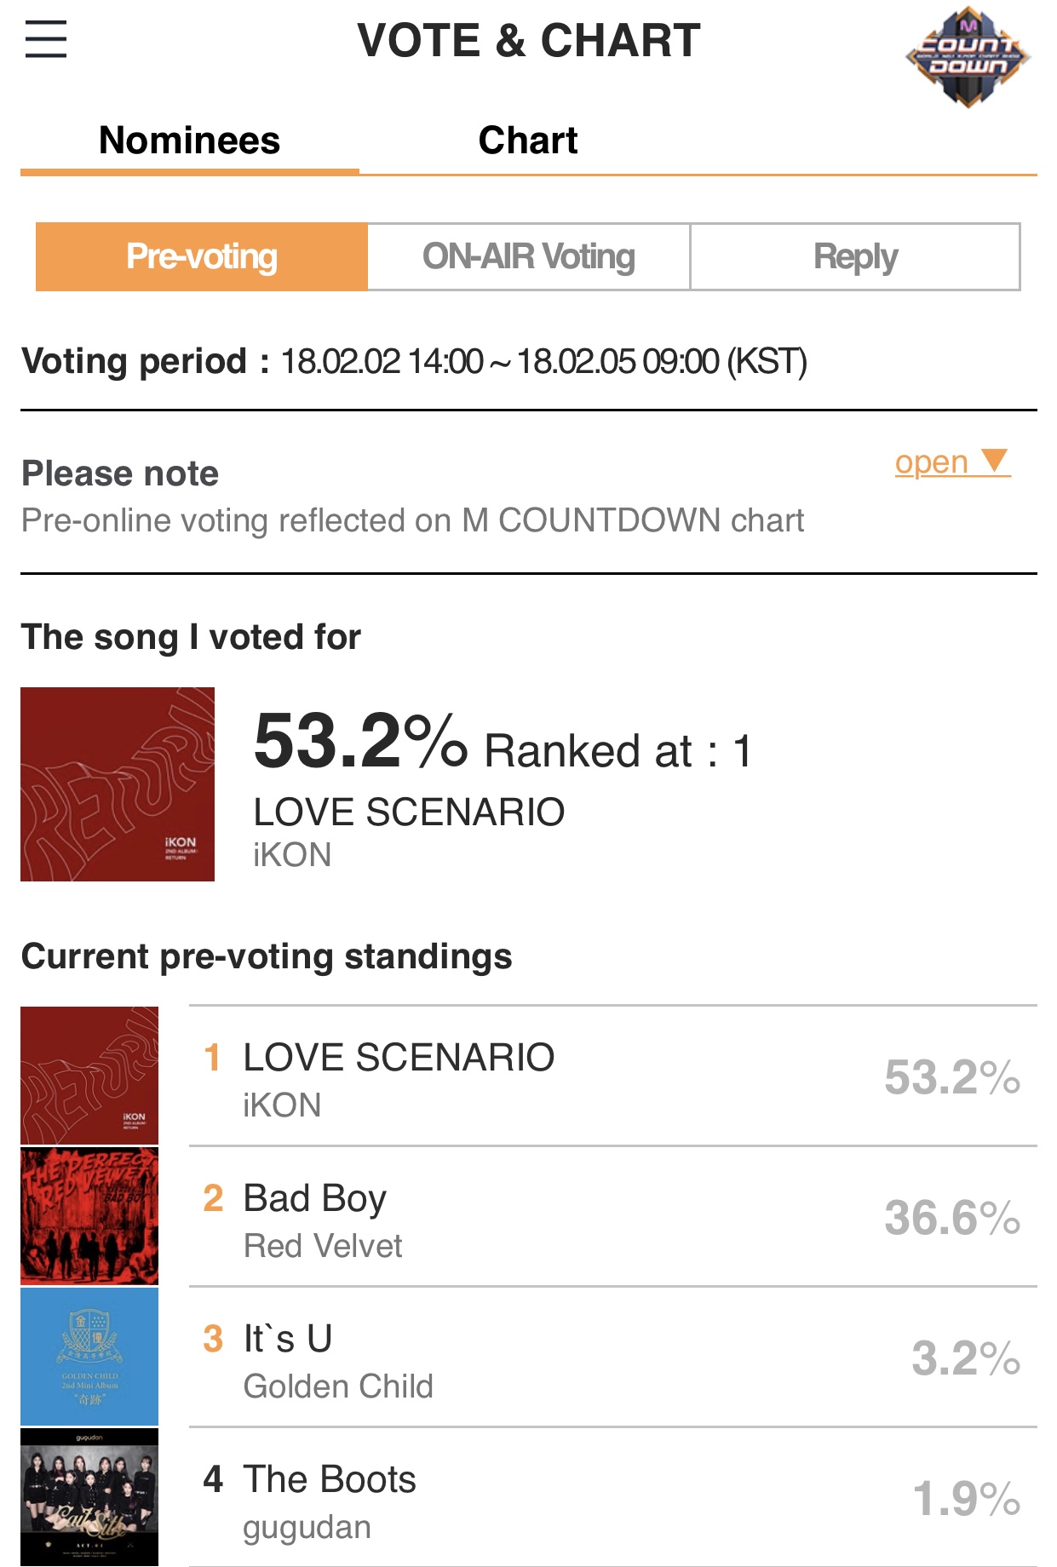Open the hamburger menu
Image resolution: width=1057 pixels, height=1567 pixels.
coord(46,39)
